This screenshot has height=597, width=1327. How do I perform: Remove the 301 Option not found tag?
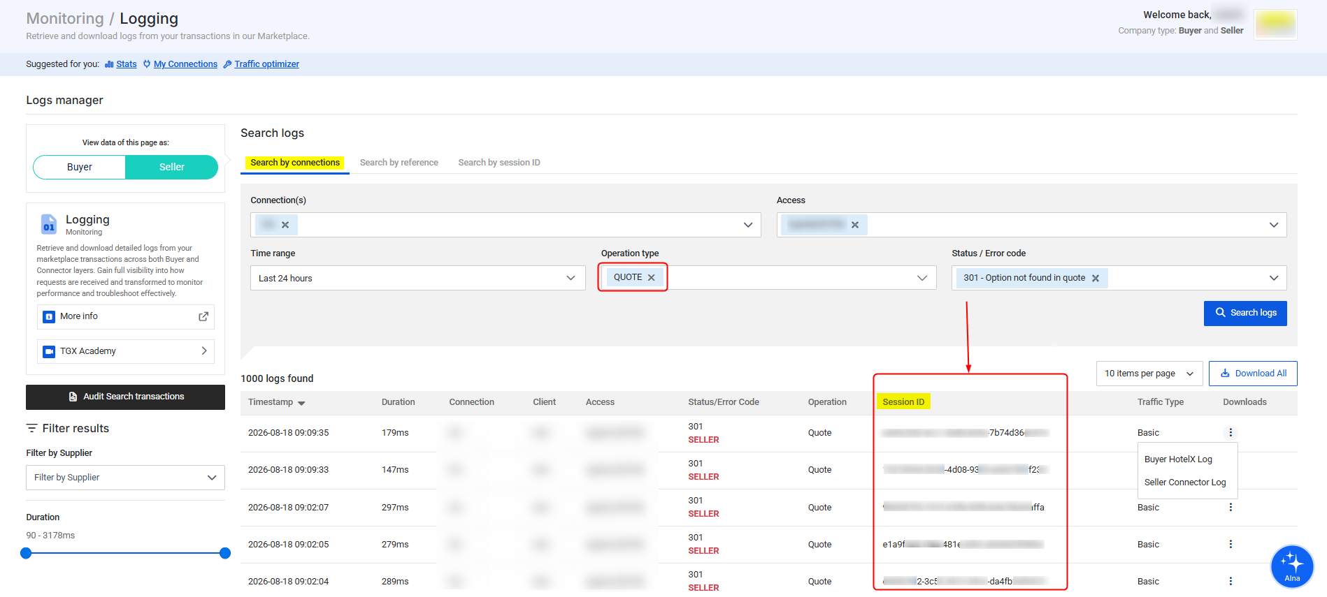point(1096,278)
